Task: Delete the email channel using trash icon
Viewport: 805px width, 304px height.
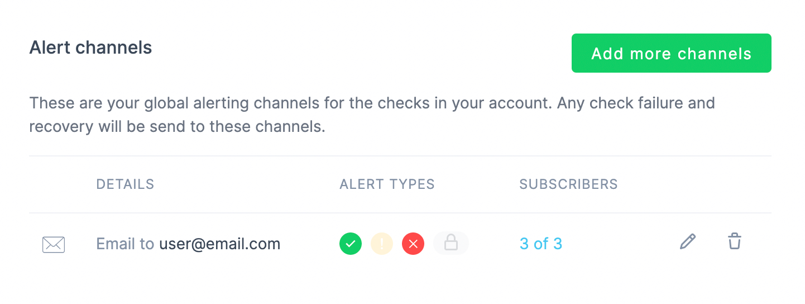Action: 734,242
